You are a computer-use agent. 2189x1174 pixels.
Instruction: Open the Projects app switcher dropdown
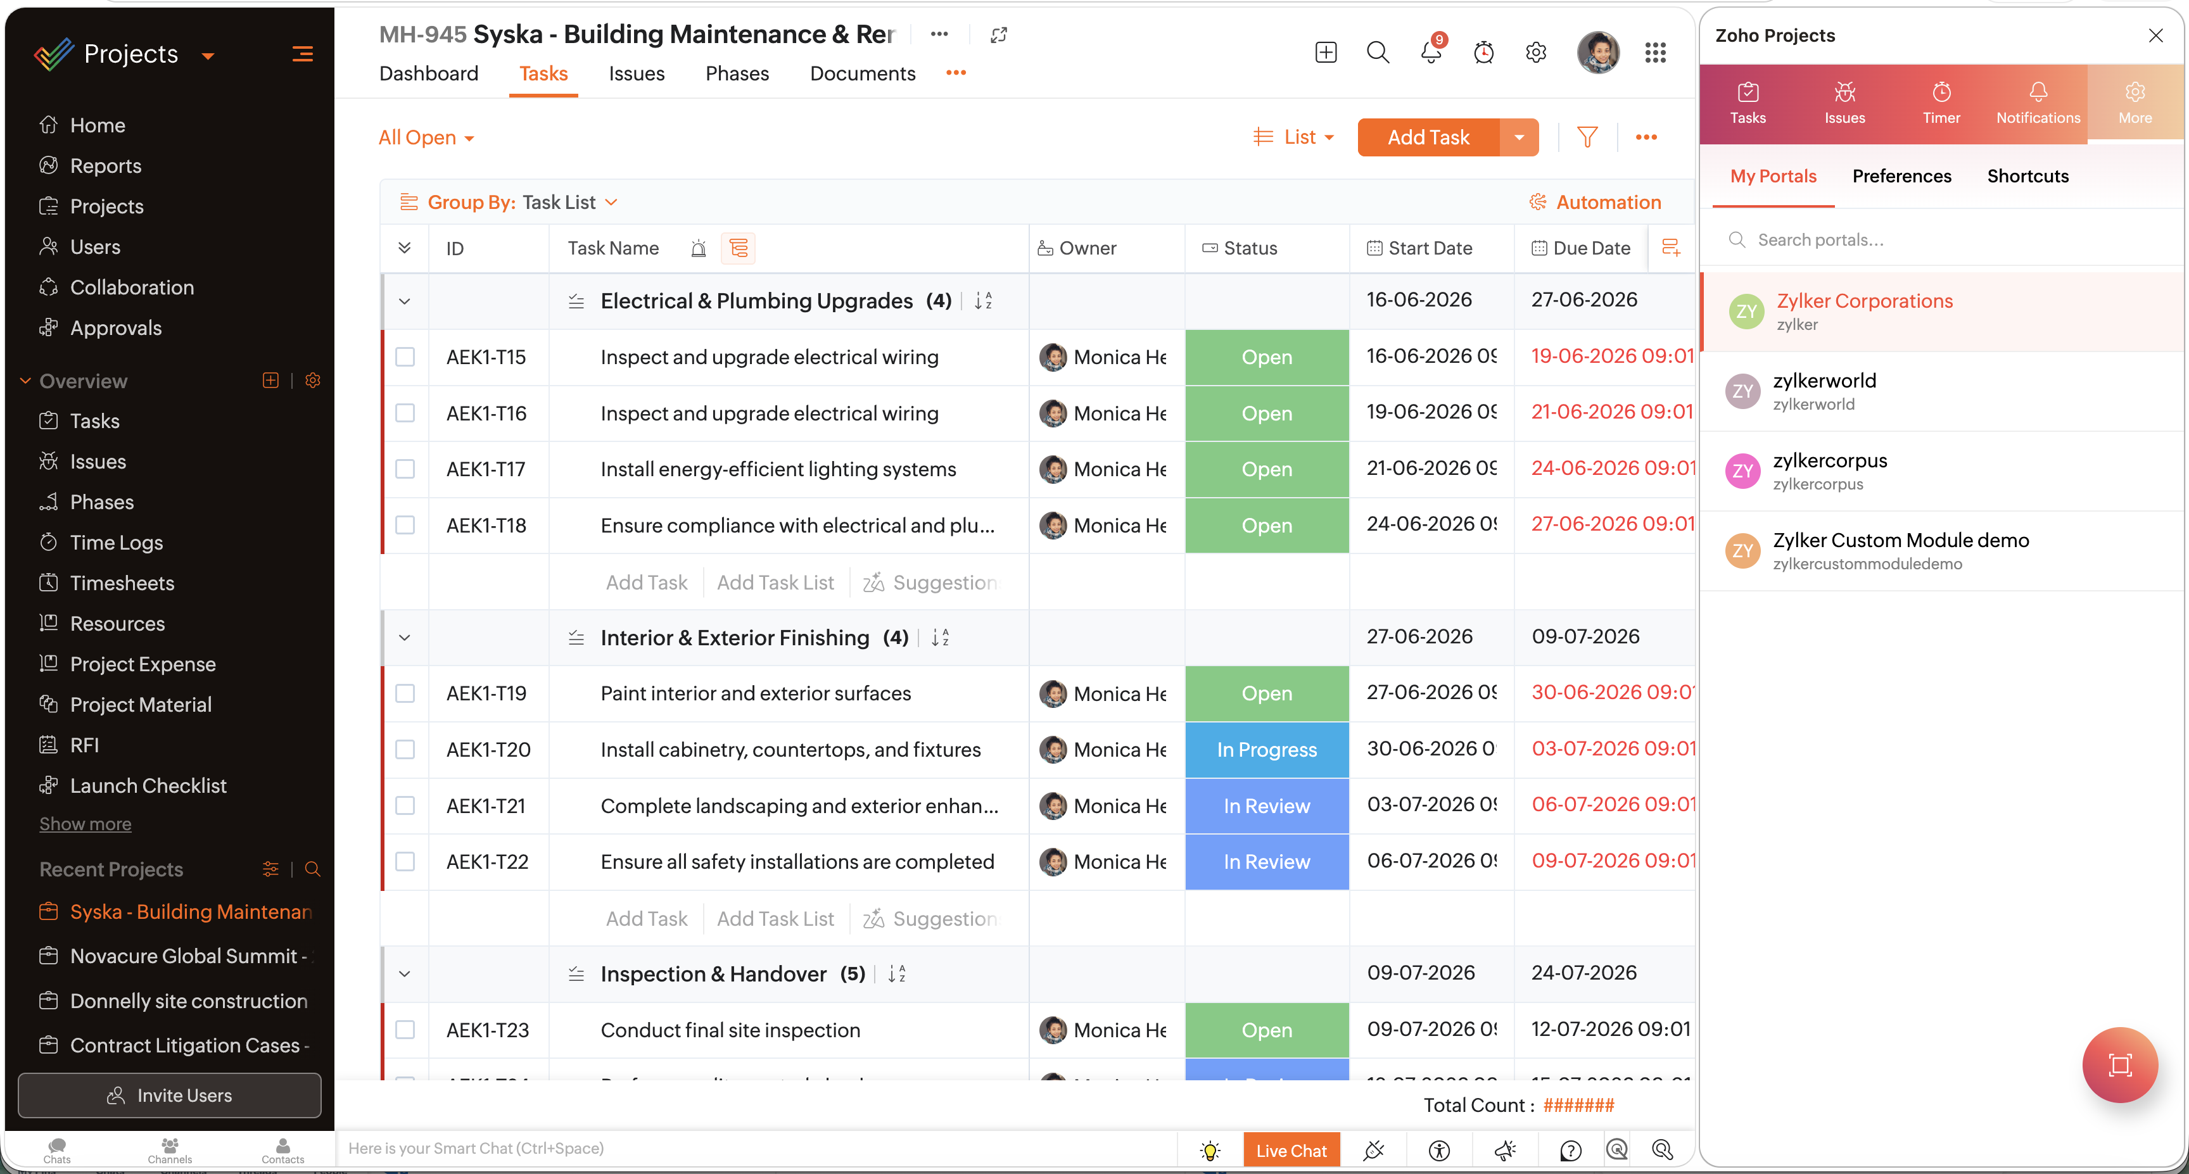click(207, 56)
